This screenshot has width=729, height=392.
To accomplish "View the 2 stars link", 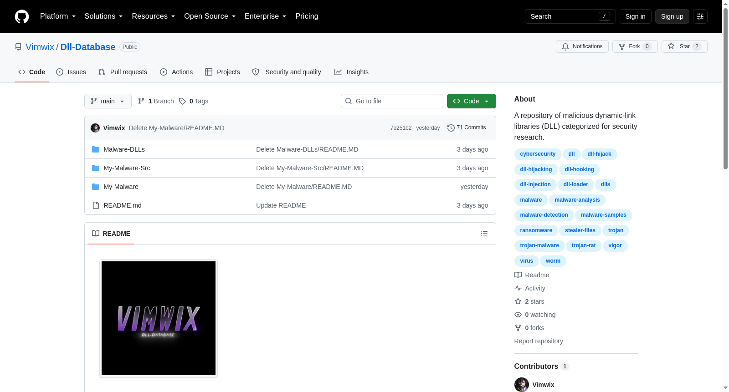I will click(529, 301).
